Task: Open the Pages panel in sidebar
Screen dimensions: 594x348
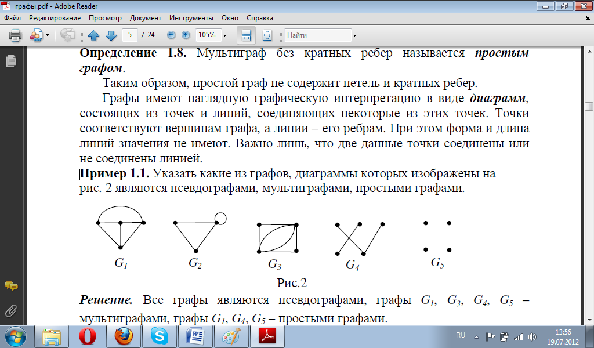Action: click(11, 60)
